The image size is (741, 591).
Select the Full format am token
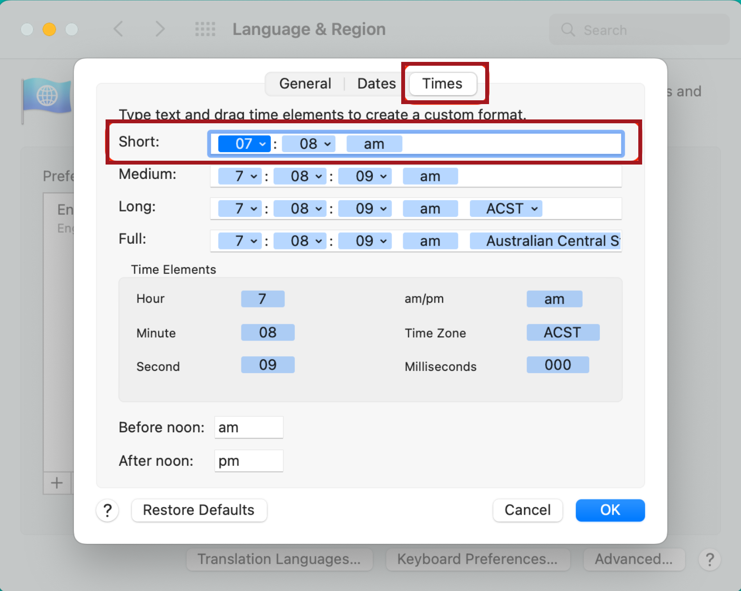pyautogui.click(x=430, y=241)
